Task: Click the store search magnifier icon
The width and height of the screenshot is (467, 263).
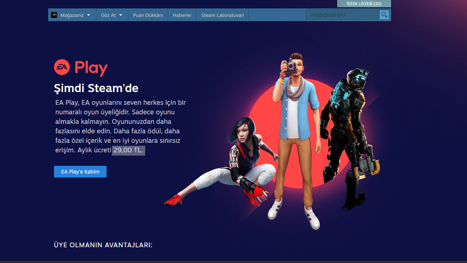Action: tap(384, 15)
